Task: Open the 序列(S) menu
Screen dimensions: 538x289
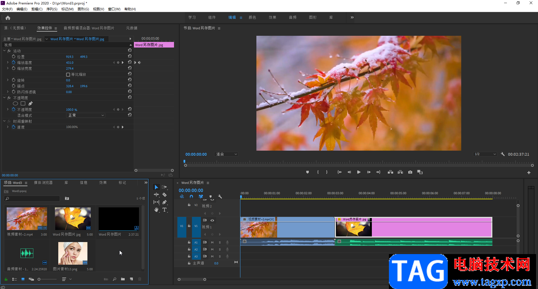Action: tap(52, 9)
